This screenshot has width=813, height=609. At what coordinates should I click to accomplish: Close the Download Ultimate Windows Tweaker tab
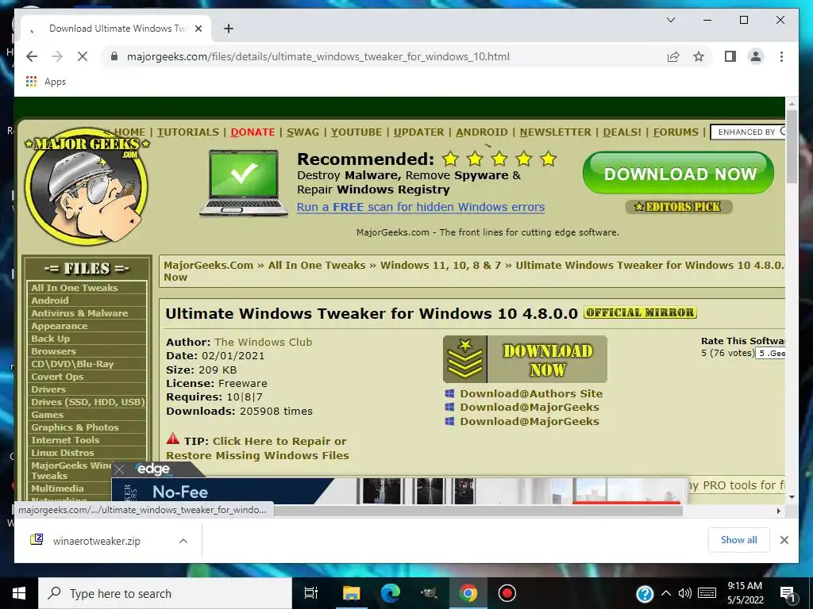pyautogui.click(x=198, y=29)
